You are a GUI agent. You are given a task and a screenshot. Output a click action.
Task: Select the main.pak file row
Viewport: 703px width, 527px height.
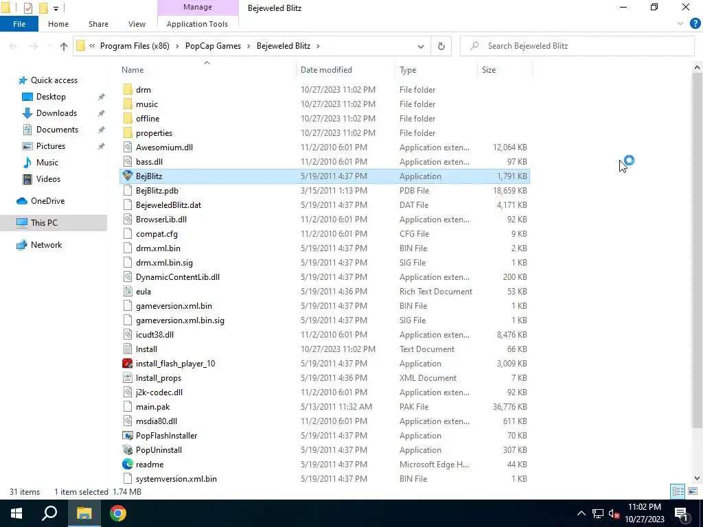(x=325, y=407)
